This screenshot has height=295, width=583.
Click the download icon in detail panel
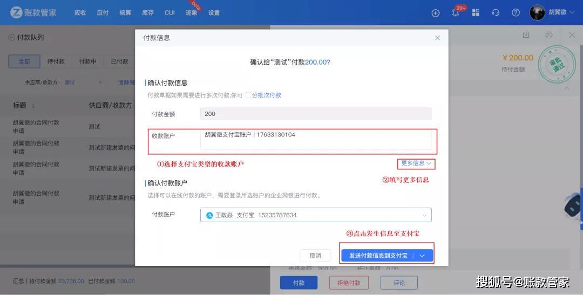pos(526,35)
